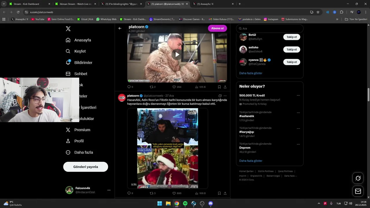370x208 pixels.
Task: Open Instagram bookmark
Action: tap(271, 19)
